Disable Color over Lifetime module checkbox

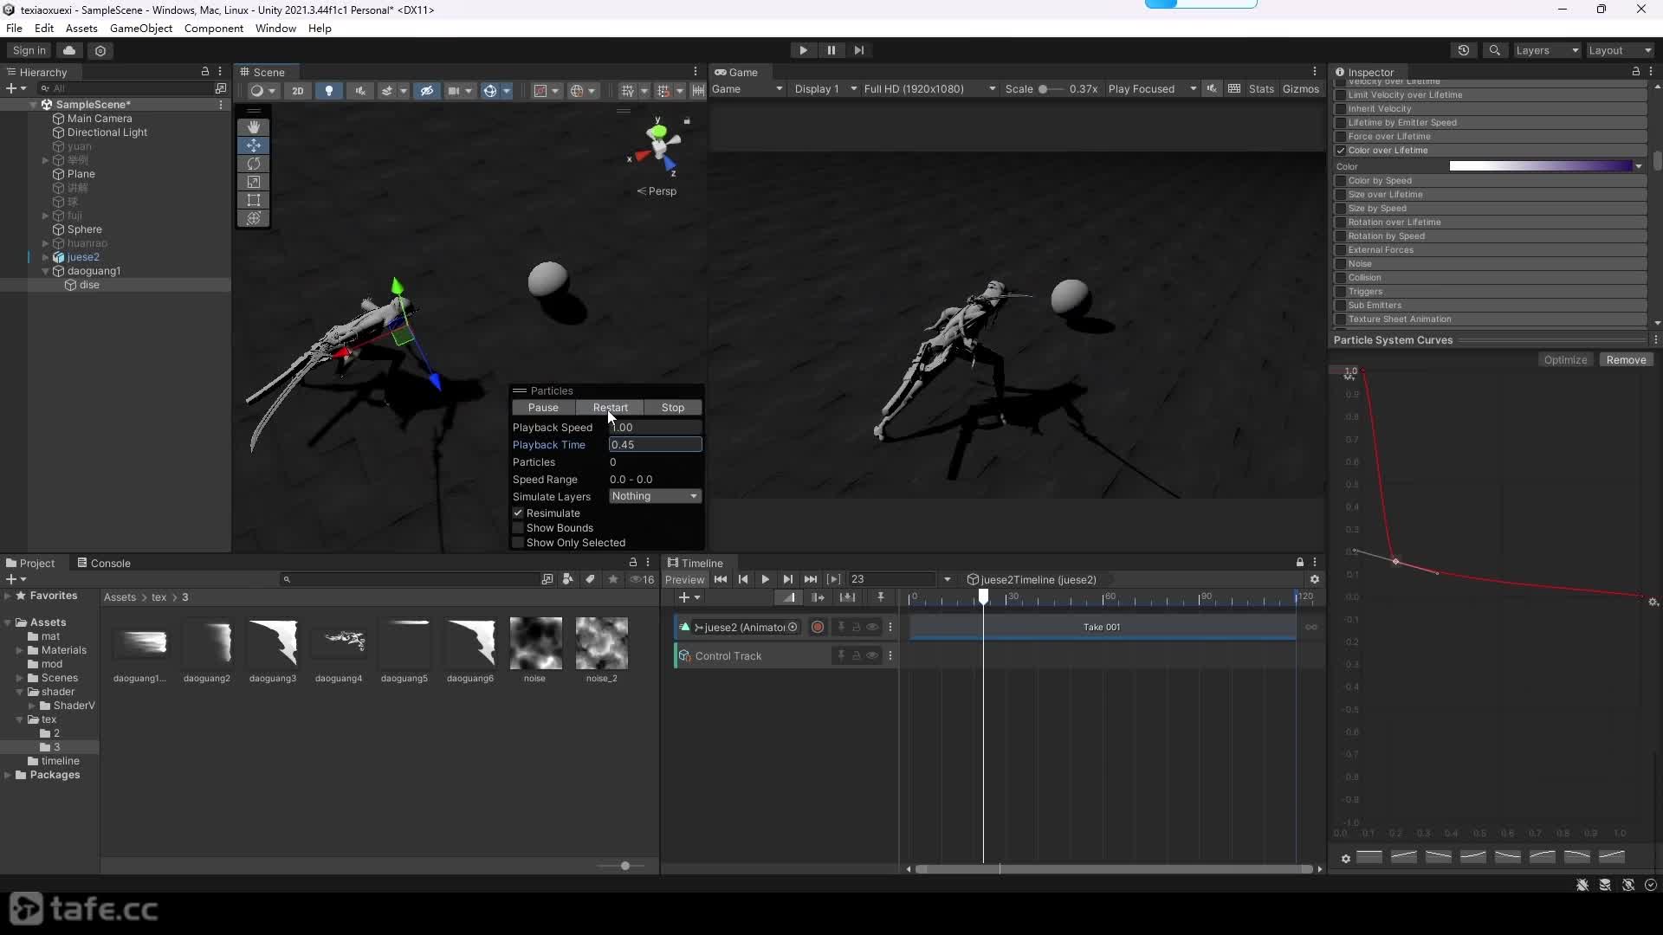pyautogui.click(x=1341, y=151)
